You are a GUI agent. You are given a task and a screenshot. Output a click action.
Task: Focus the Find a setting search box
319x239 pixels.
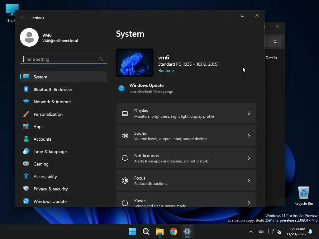(x=64, y=59)
